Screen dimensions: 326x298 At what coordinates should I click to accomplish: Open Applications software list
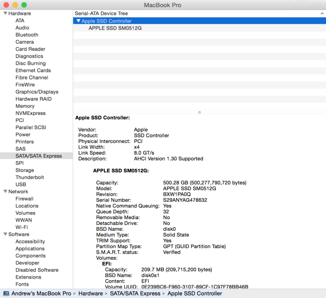(x=30, y=248)
